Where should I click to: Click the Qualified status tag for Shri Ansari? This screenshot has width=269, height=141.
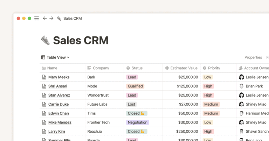pyautogui.click(x=135, y=86)
